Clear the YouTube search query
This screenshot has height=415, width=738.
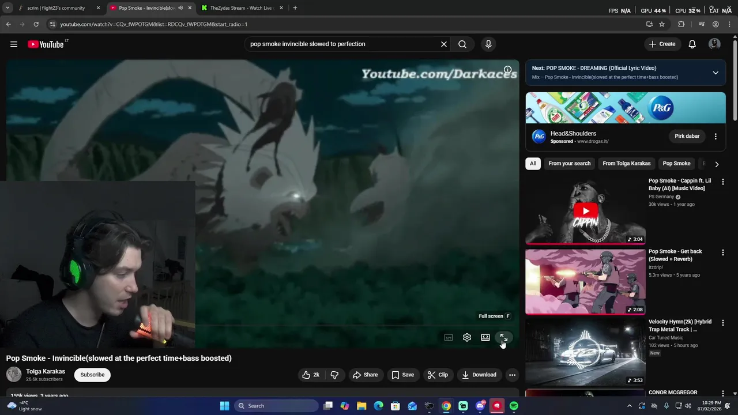444,44
